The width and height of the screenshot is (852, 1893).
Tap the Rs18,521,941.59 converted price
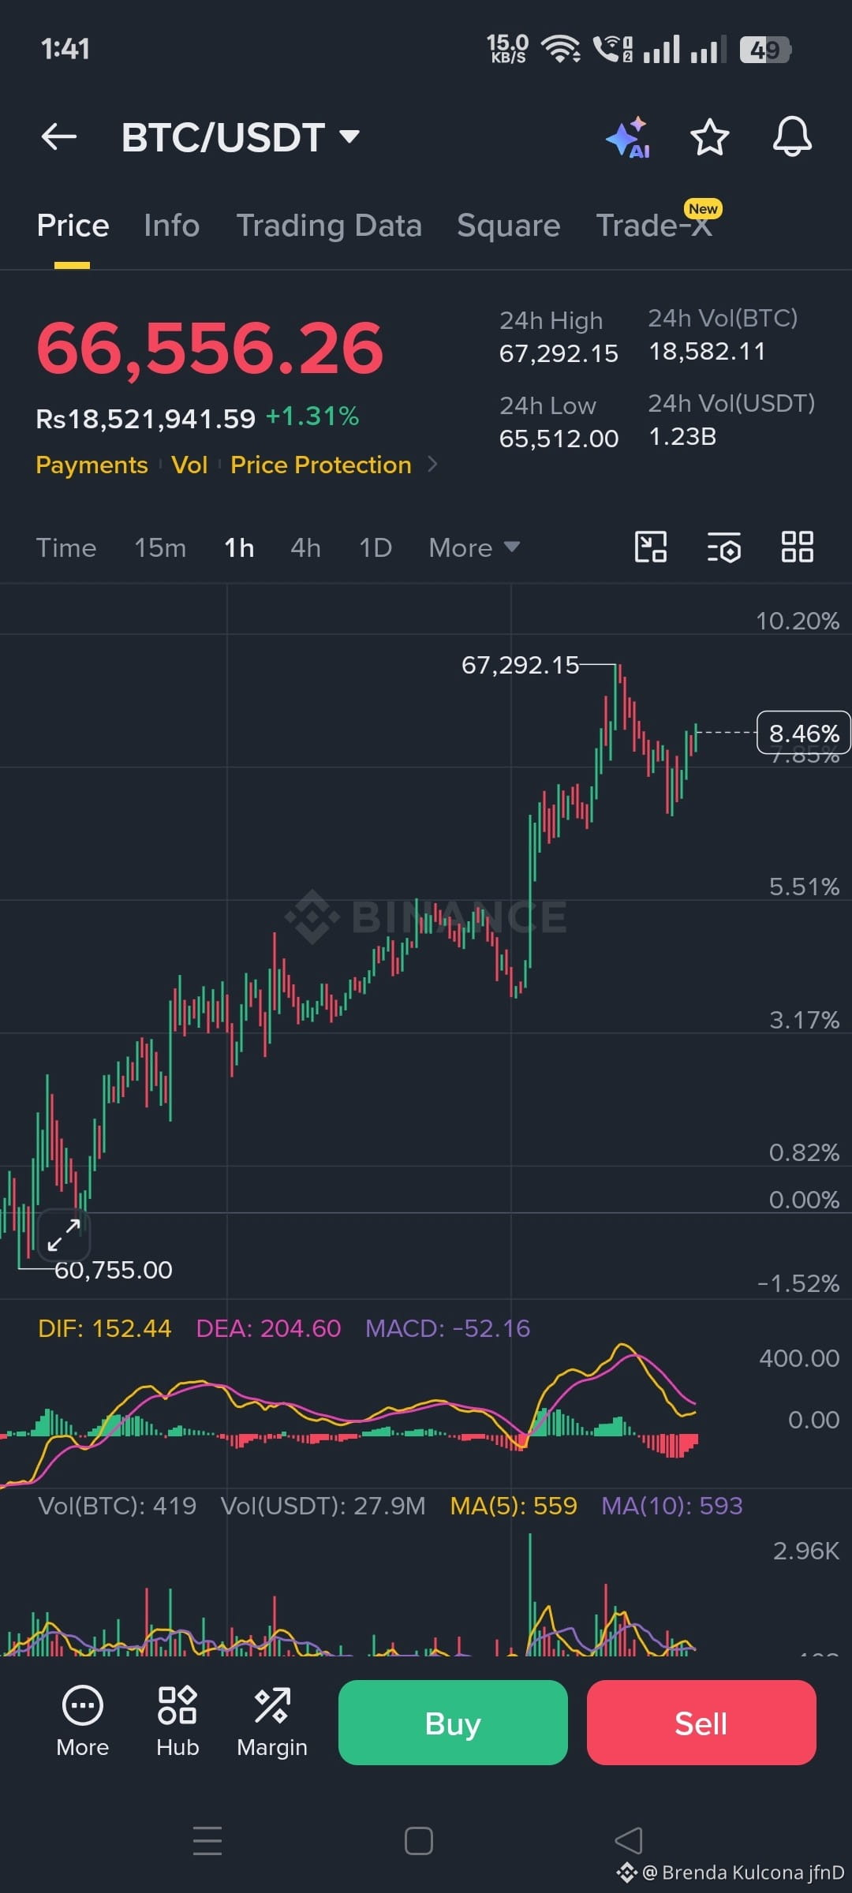[x=146, y=418]
